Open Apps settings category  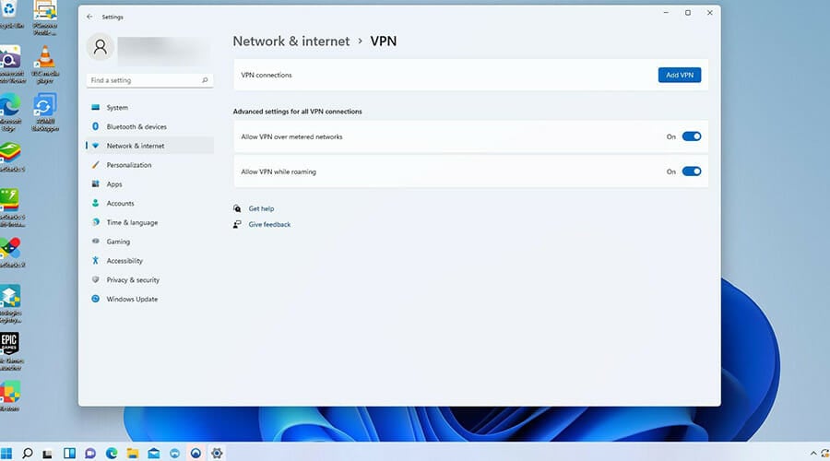point(149,184)
